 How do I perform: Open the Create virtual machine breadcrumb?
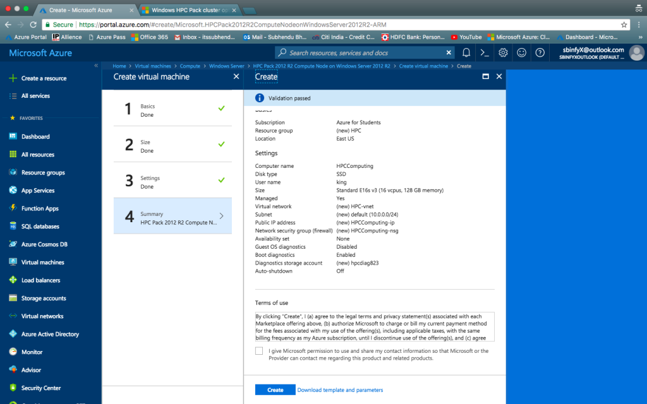click(x=423, y=66)
